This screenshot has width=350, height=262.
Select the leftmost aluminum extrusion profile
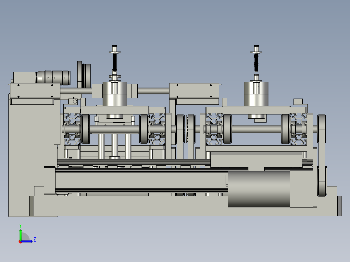(72, 129)
